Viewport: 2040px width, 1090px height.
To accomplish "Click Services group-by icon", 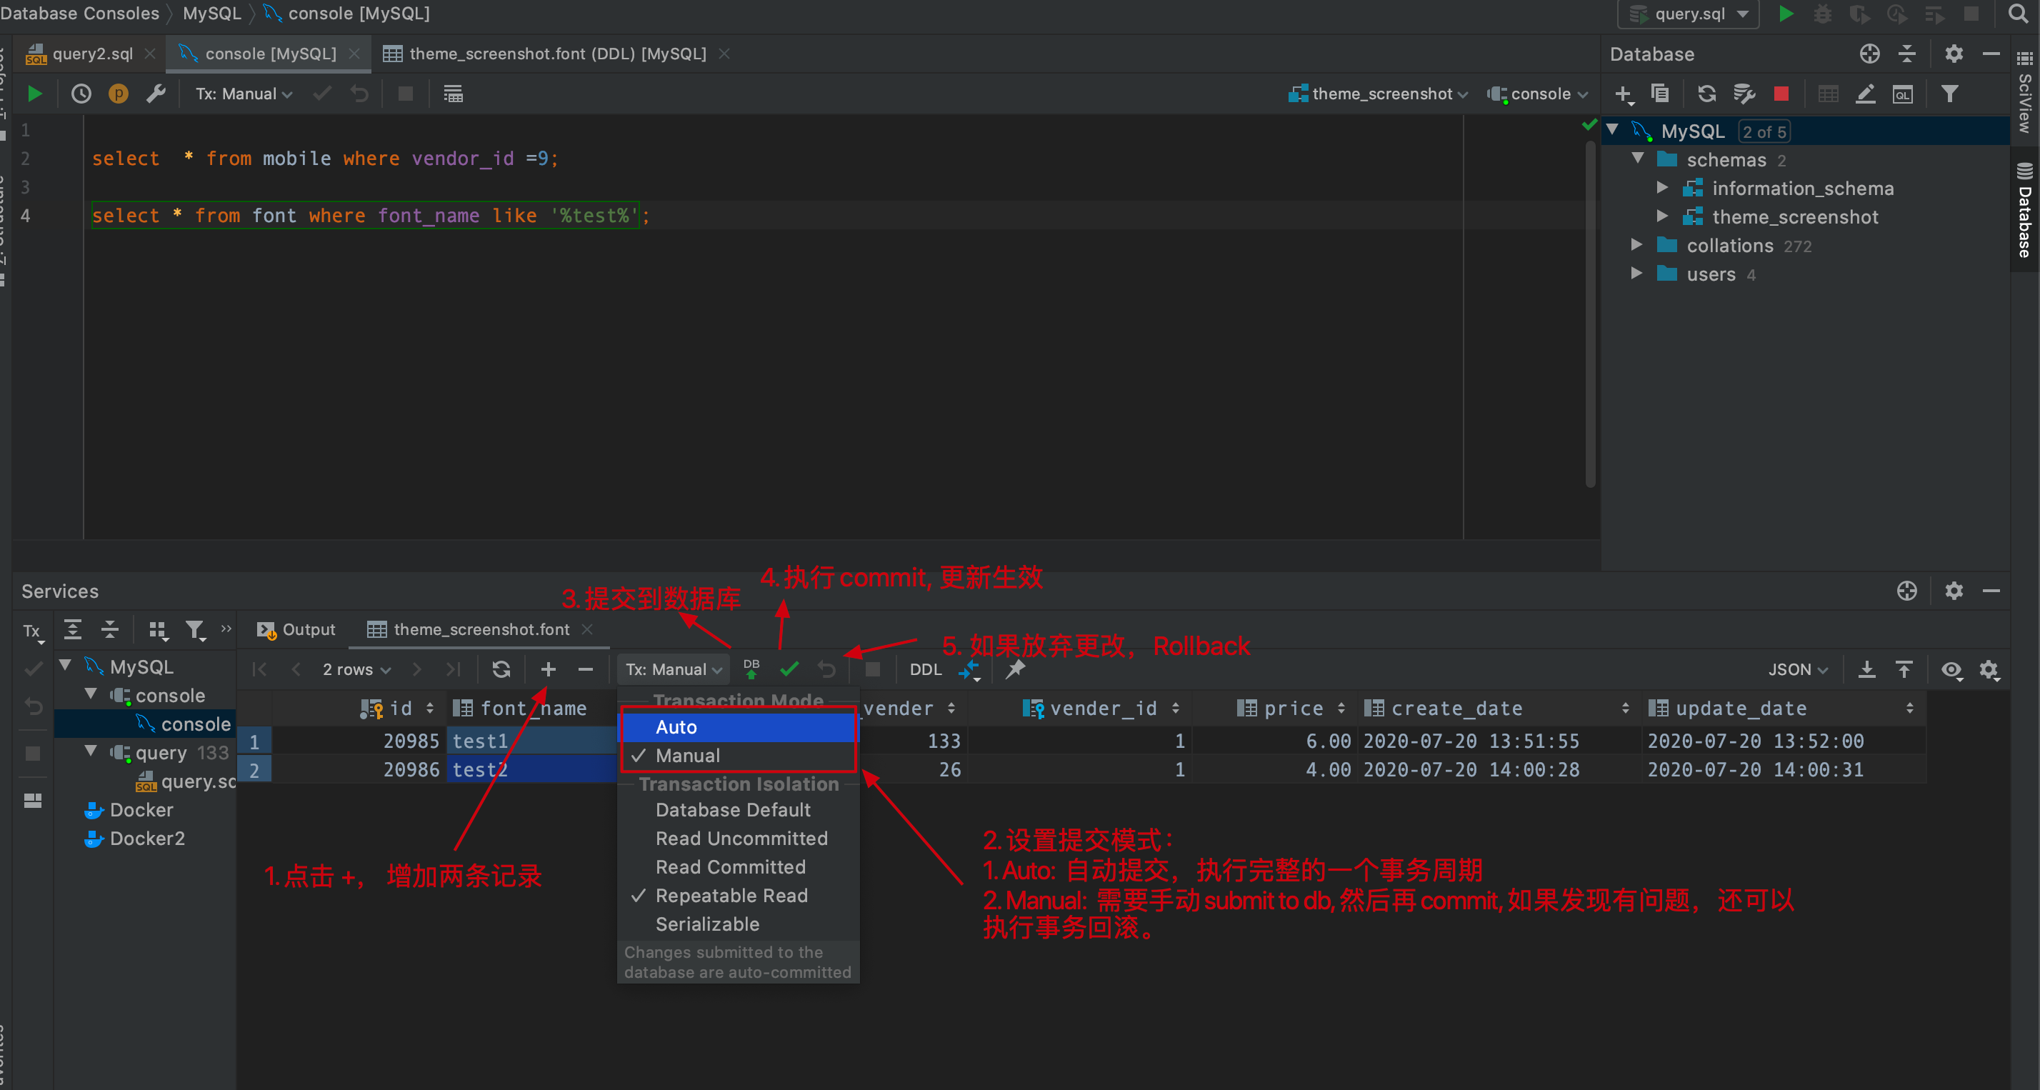I will click(158, 630).
